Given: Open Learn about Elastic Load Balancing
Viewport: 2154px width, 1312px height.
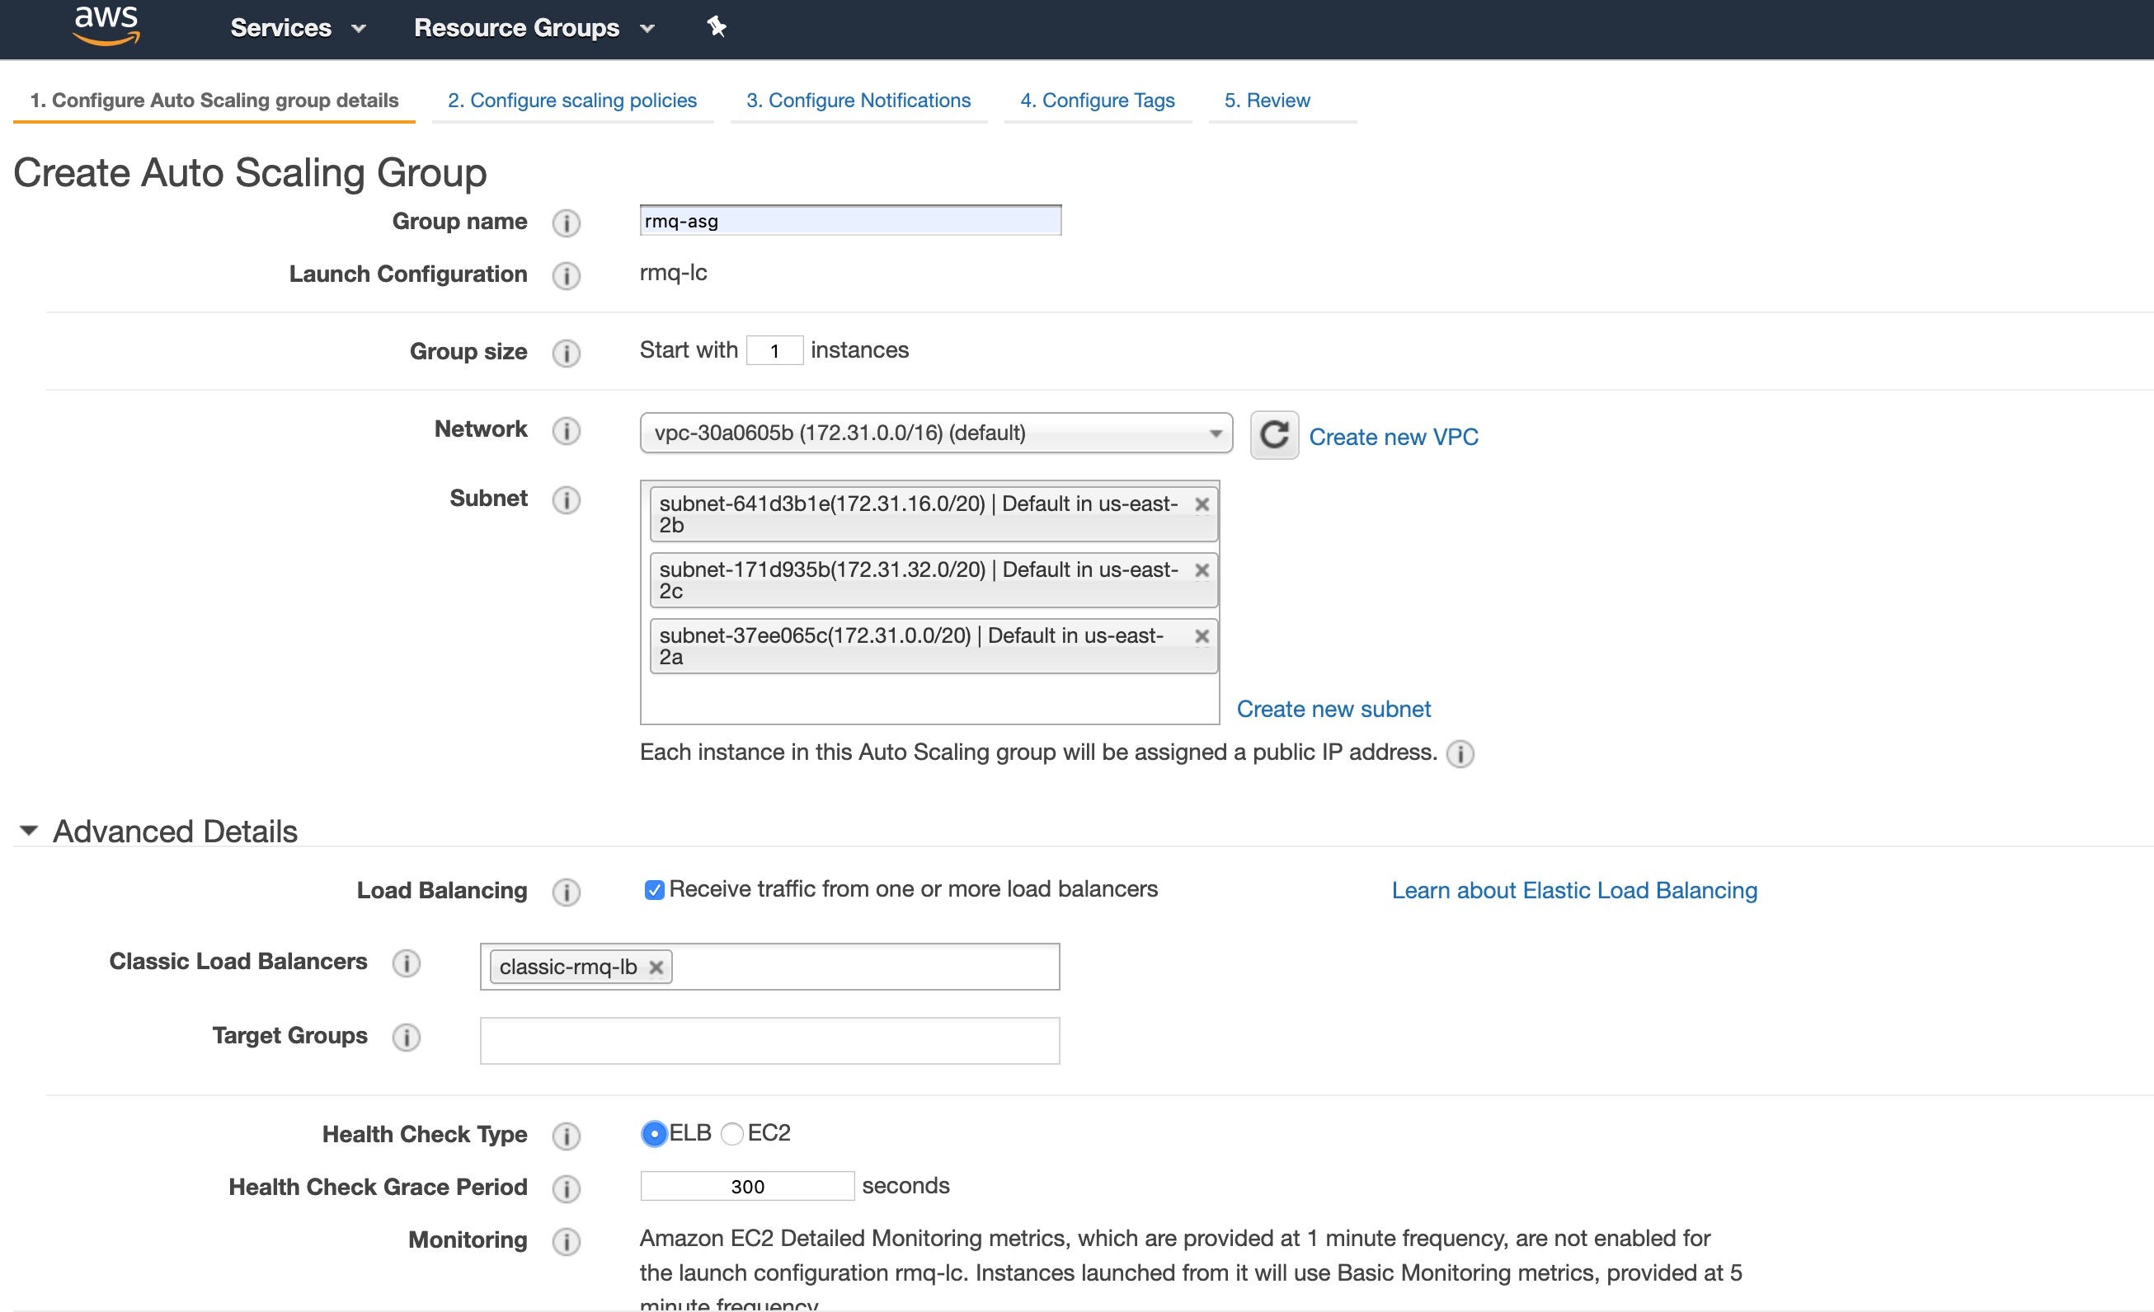Looking at the screenshot, I should coord(1574,890).
